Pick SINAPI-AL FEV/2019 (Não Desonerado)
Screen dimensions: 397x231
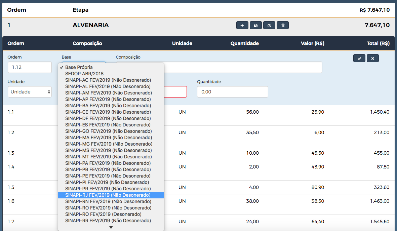[x=111, y=86]
